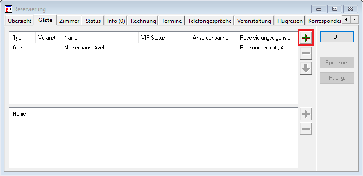Switch to the Flugreisen tab
Screen dimensions: 363x176
[x=290, y=21]
